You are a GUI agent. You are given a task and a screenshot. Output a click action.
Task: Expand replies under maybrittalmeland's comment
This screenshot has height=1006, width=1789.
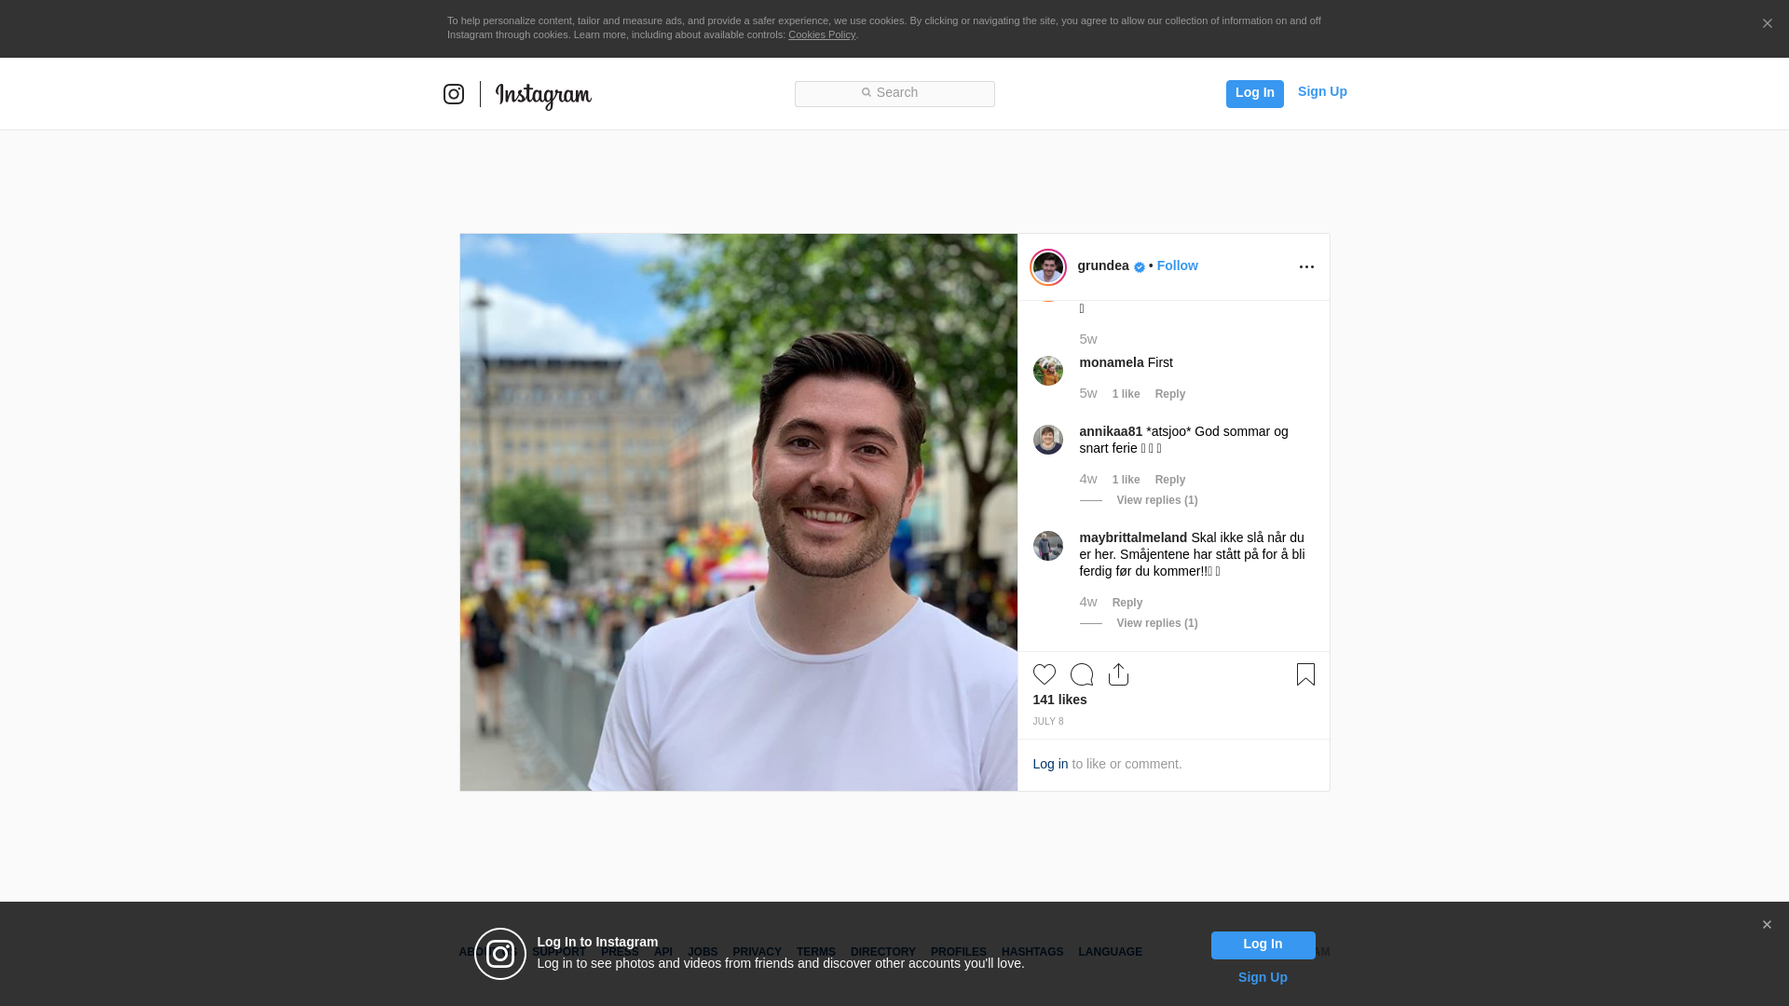tap(1156, 623)
